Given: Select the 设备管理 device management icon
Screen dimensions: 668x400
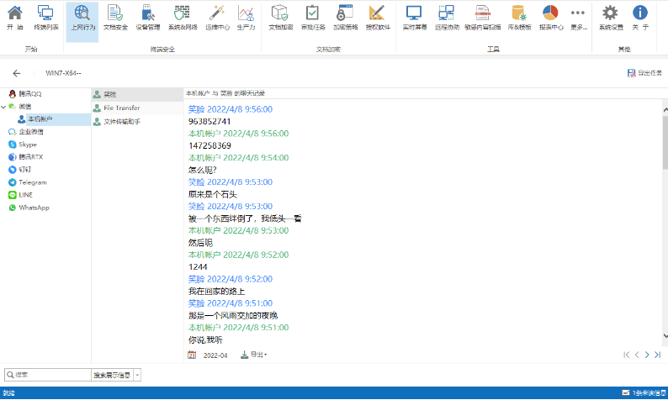Looking at the screenshot, I should [x=147, y=17].
